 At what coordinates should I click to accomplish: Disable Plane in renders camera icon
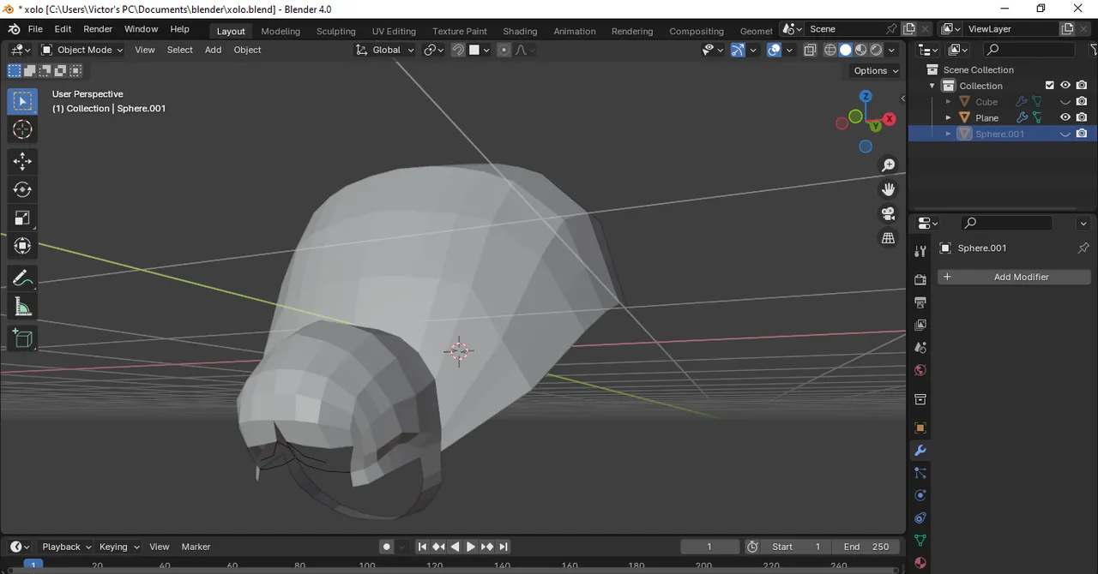pyautogui.click(x=1082, y=117)
